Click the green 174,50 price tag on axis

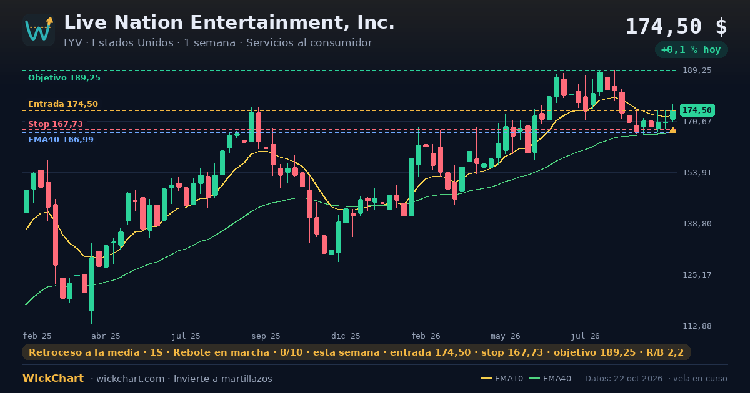tap(697, 110)
